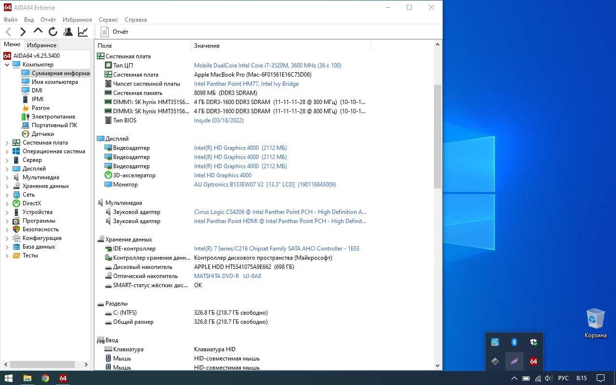Image resolution: width=616 pixels, height=385 pixels.
Task: Open the user profile toolbar icon
Action: (x=68, y=32)
